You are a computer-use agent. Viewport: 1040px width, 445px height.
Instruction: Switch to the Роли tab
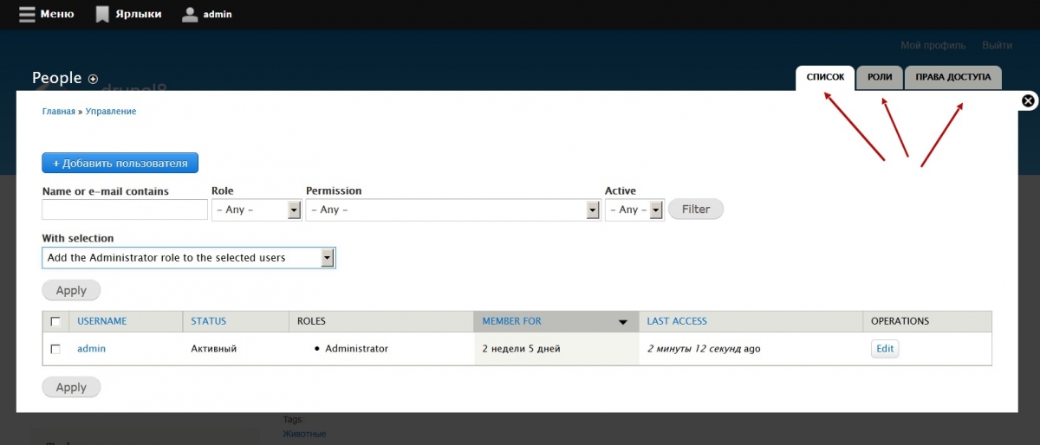(x=880, y=77)
